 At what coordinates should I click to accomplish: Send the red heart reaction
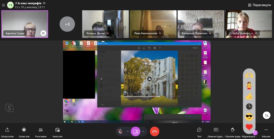(249, 127)
